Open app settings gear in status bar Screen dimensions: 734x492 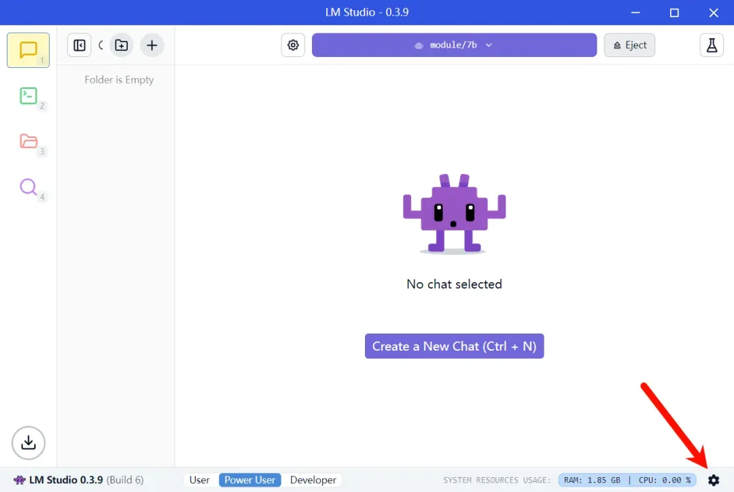click(714, 480)
